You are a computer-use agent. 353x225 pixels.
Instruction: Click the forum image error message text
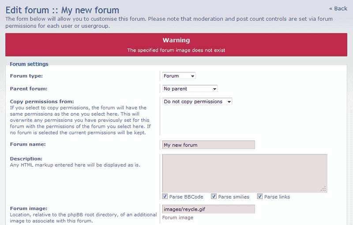click(176, 50)
